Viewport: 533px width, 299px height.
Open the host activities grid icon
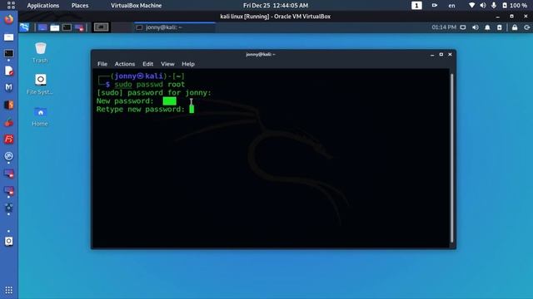pyautogui.click(x=11, y=5)
